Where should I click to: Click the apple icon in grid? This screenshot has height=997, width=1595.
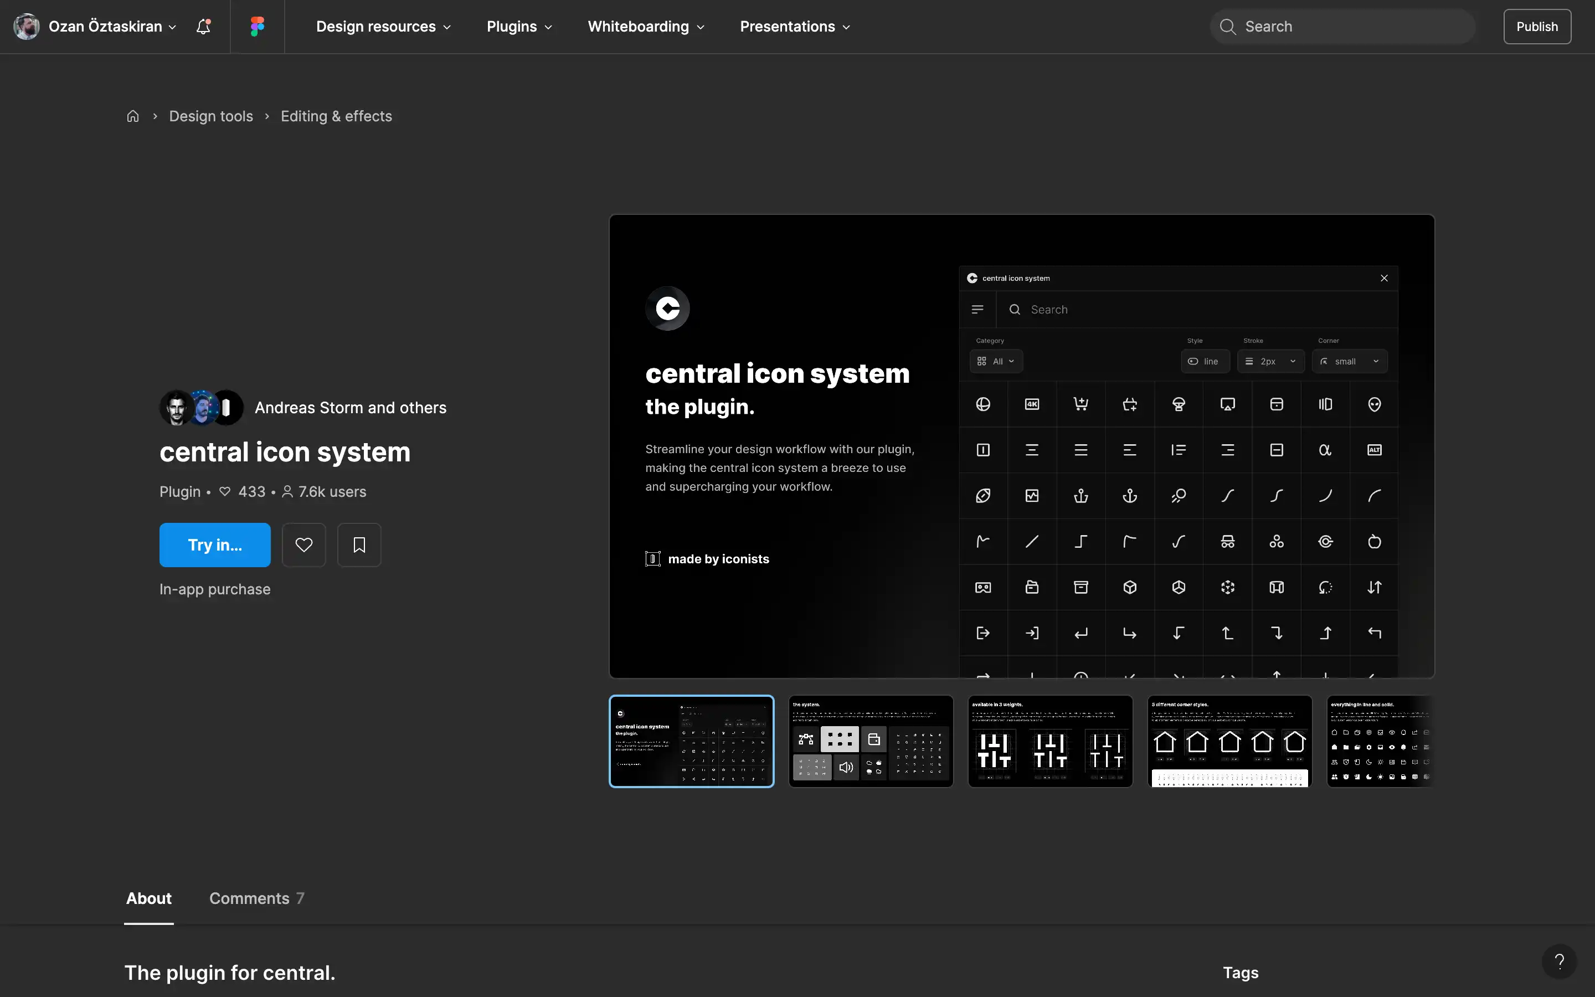click(x=1374, y=541)
